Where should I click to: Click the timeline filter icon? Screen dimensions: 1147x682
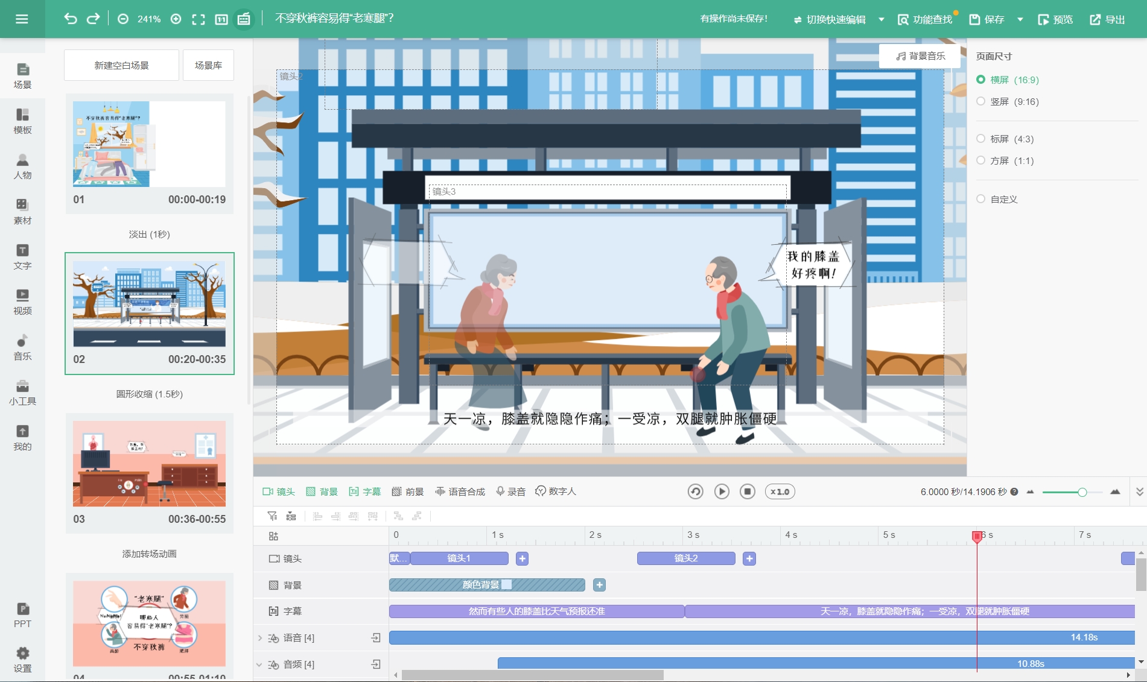pyautogui.click(x=273, y=516)
